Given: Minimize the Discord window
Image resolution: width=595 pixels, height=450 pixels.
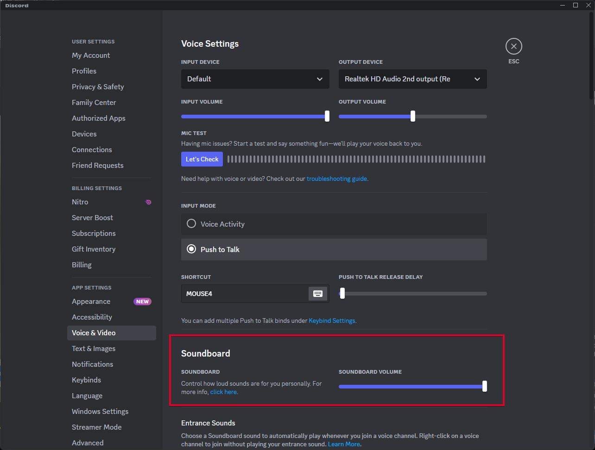Looking at the screenshot, I should pyautogui.click(x=563, y=5).
